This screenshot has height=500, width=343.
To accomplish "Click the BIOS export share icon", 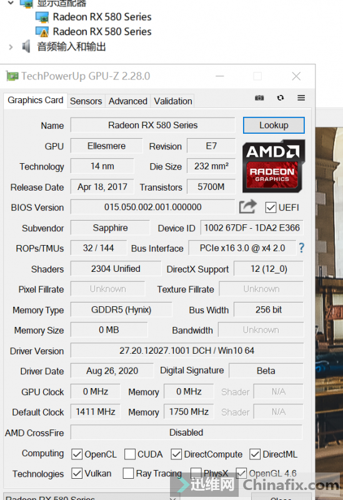I will (247, 207).
